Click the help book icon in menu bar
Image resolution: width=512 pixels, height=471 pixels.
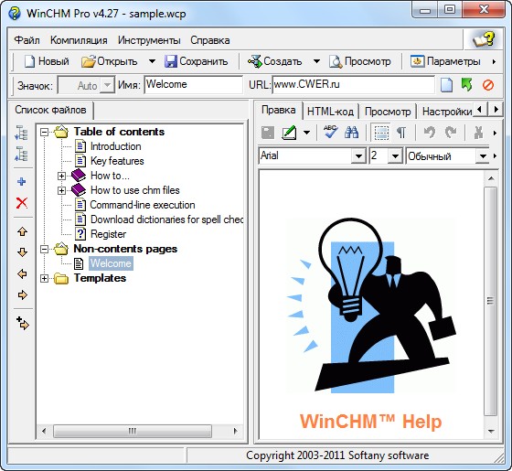pyautogui.click(x=484, y=39)
